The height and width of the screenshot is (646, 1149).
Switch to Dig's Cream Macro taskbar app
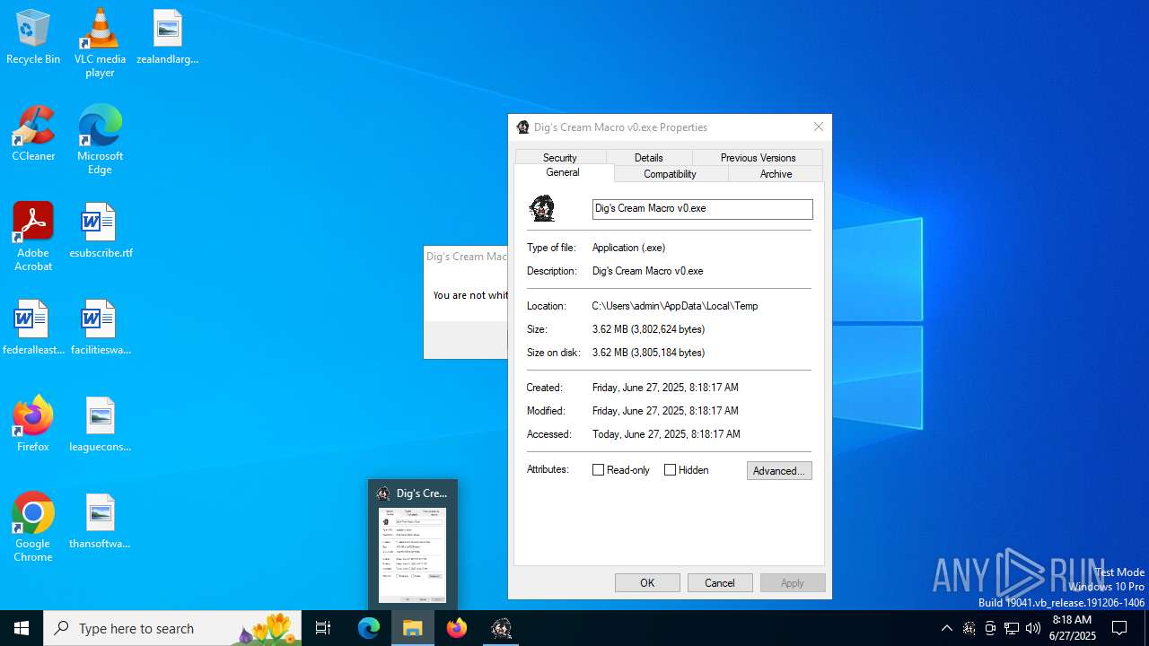click(x=501, y=628)
